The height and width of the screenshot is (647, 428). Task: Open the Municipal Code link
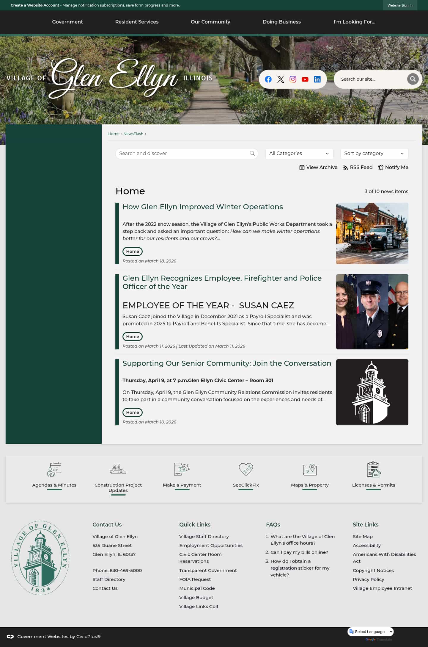click(x=197, y=588)
